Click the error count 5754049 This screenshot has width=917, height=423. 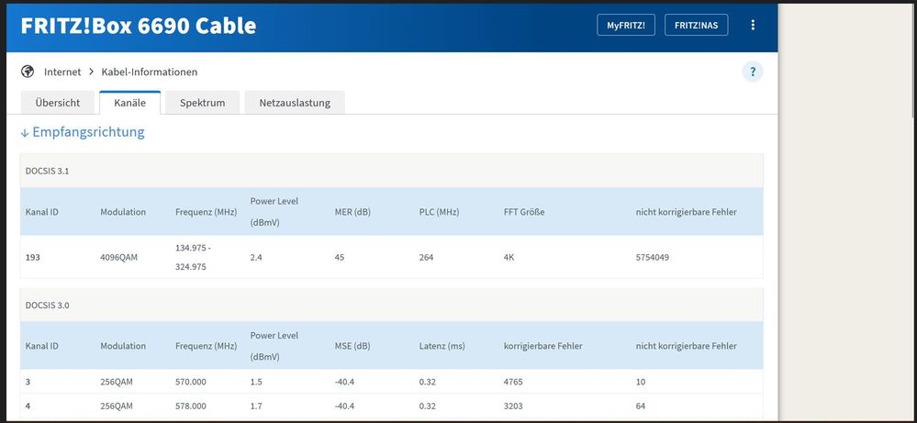[652, 257]
